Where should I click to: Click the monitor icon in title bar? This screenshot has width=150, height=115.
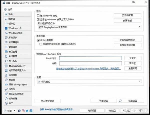click(133, 2)
